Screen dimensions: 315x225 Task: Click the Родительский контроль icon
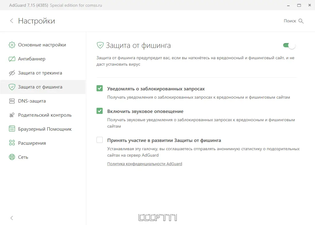pyautogui.click(x=12, y=115)
